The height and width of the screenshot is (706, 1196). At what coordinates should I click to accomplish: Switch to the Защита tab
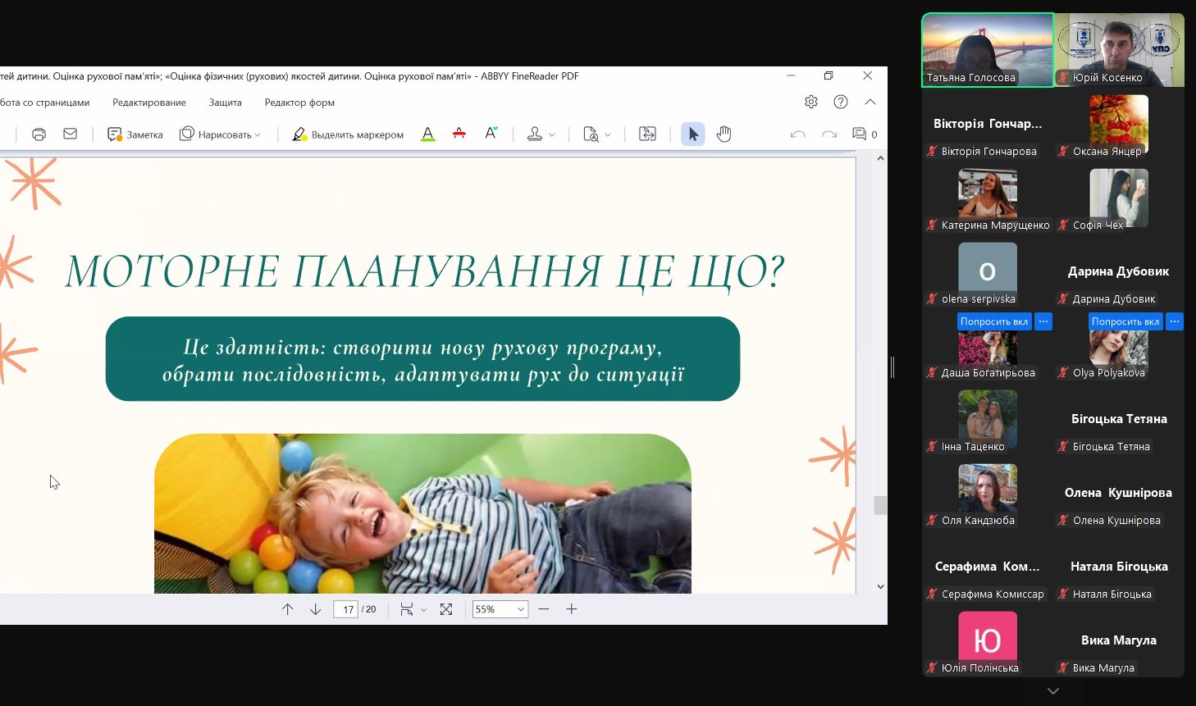pos(225,102)
